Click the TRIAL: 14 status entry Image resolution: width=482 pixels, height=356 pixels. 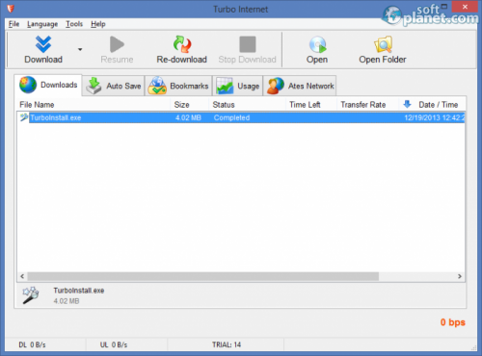pyautogui.click(x=227, y=344)
